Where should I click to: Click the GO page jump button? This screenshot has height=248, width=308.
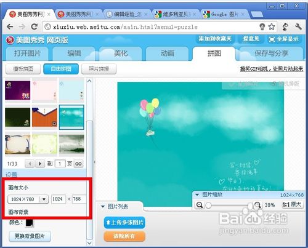click(x=78, y=164)
